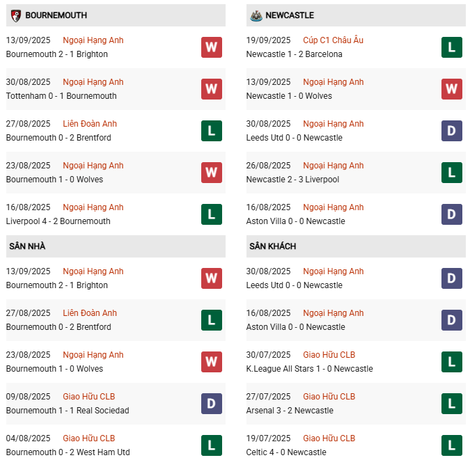The height and width of the screenshot is (467, 470).
Task: Open the Giao Hữu CLB link dated 30/07/2025
Action: [329, 355]
